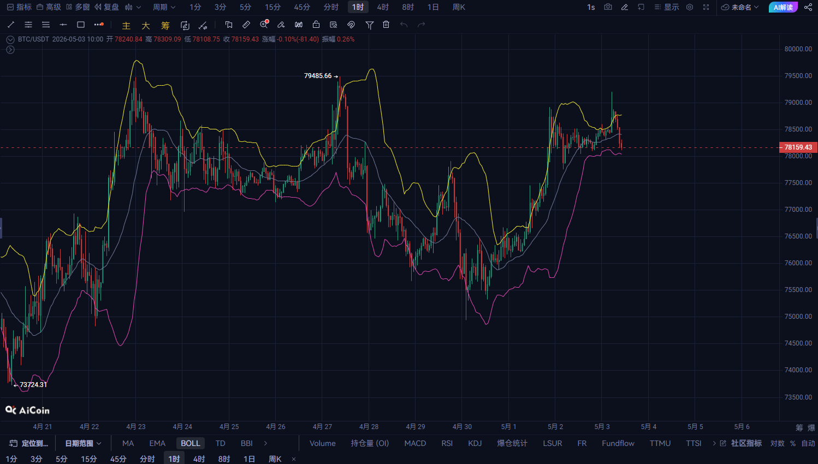818x464 pixels.
Task: Collapse the BTC/USDT legend chevron
Action: tap(10, 39)
